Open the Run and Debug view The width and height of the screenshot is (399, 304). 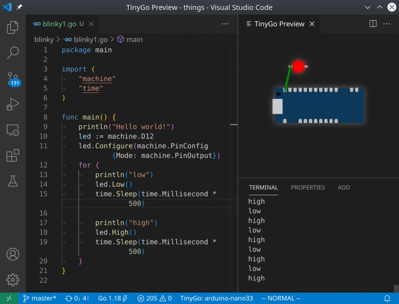13,104
